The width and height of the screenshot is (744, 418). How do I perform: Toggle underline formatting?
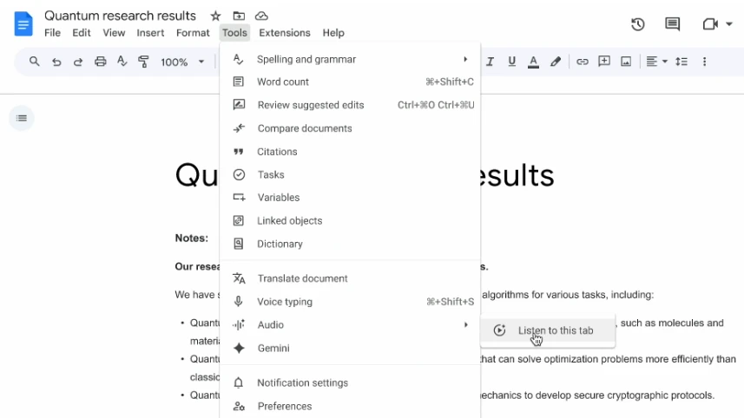512,62
